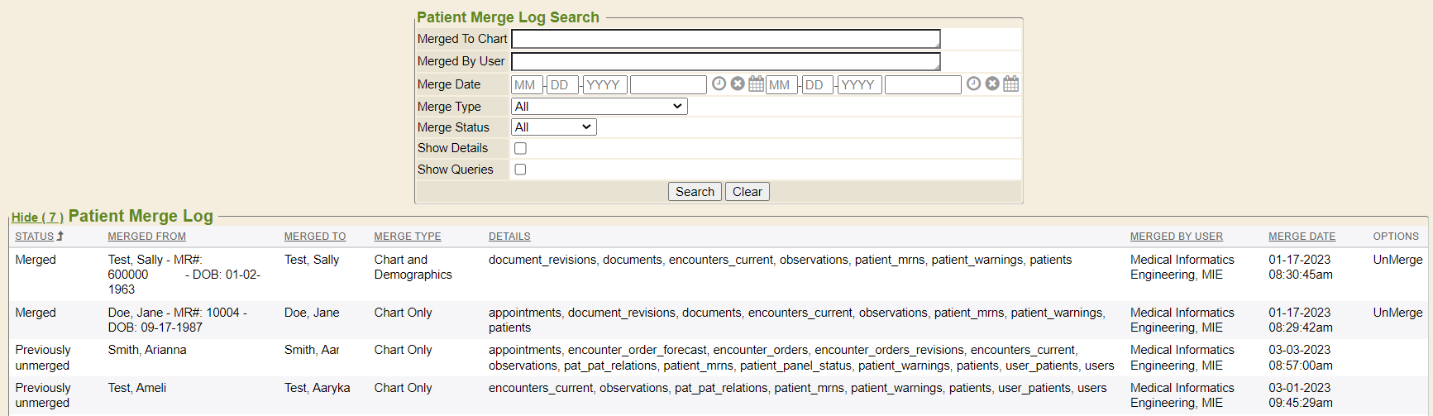This screenshot has height=416, width=1433.
Task: Tick the Show Queries checkbox
Action: click(x=520, y=170)
